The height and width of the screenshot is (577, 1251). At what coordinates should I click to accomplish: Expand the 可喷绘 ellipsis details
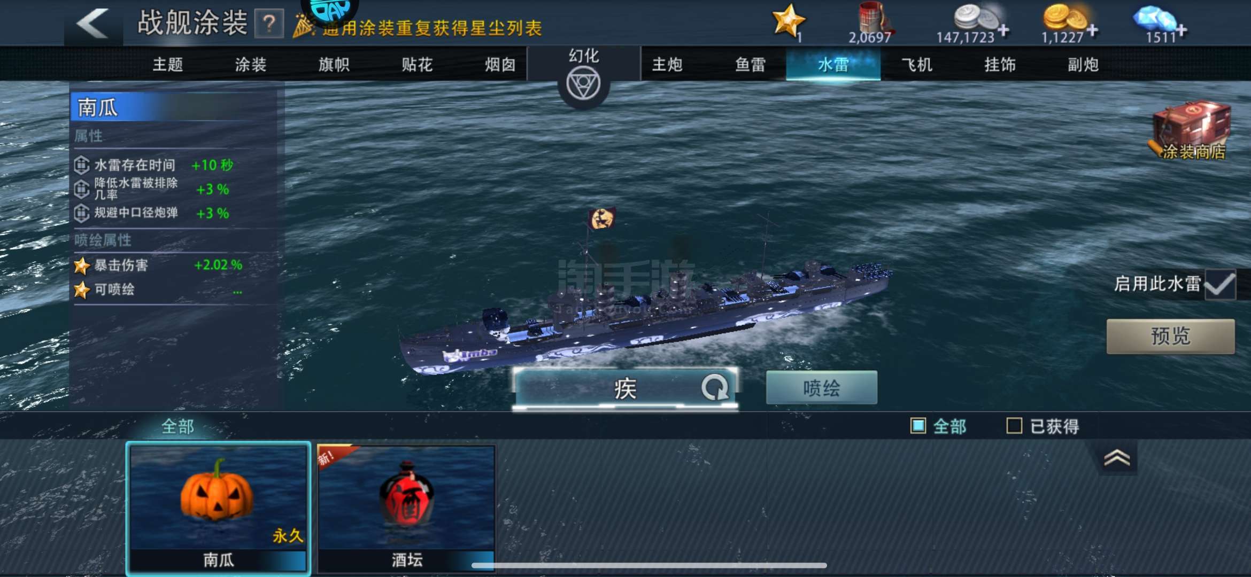tap(237, 292)
